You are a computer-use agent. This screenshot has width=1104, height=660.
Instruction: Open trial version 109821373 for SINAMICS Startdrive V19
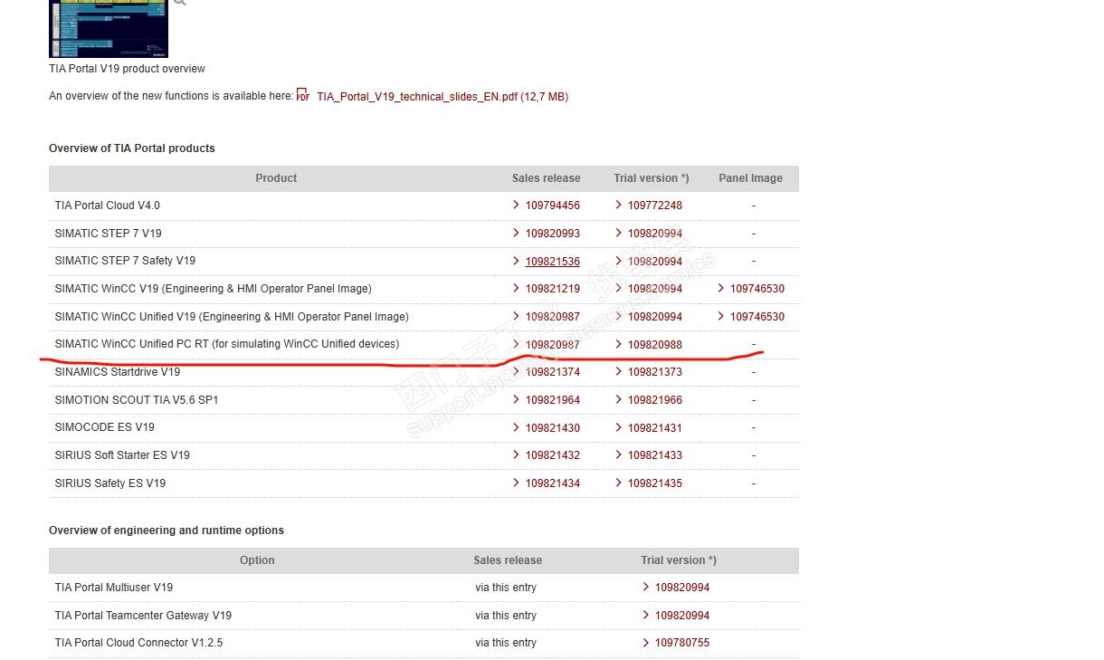pyautogui.click(x=655, y=372)
